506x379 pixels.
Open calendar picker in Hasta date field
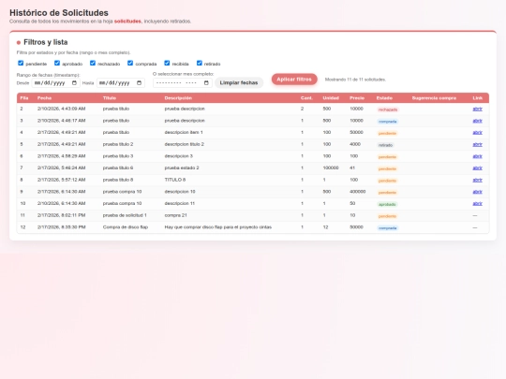coord(139,83)
